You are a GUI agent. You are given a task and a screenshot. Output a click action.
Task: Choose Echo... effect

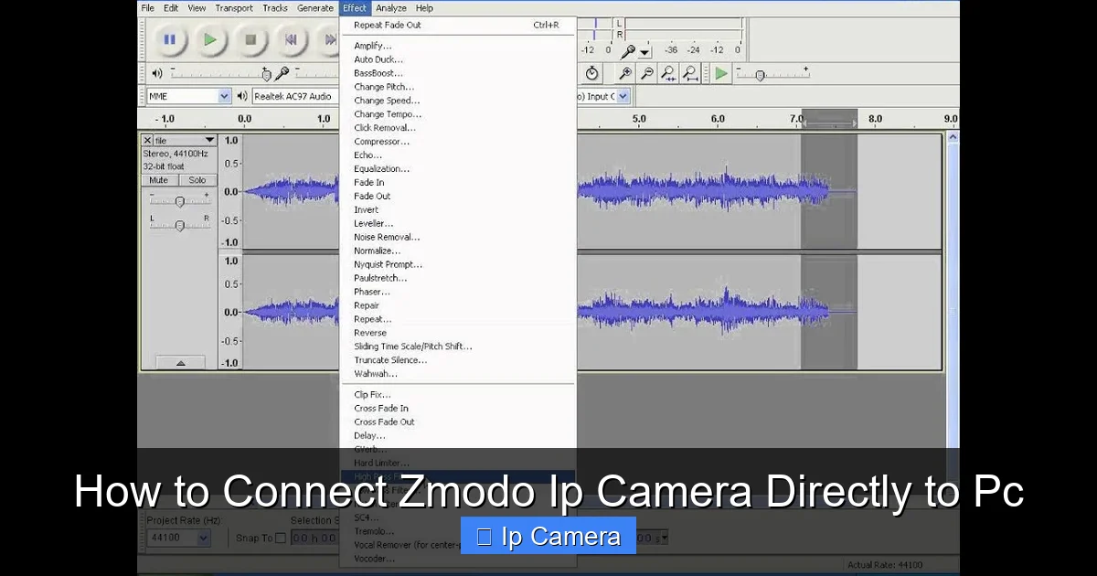tap(458, 155)
